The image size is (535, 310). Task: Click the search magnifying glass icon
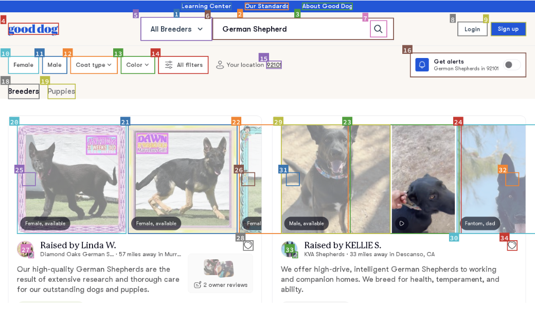(x=379, y=29)
